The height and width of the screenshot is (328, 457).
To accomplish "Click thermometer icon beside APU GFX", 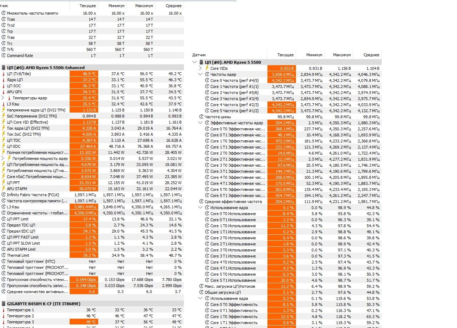I will click(4, 92).
